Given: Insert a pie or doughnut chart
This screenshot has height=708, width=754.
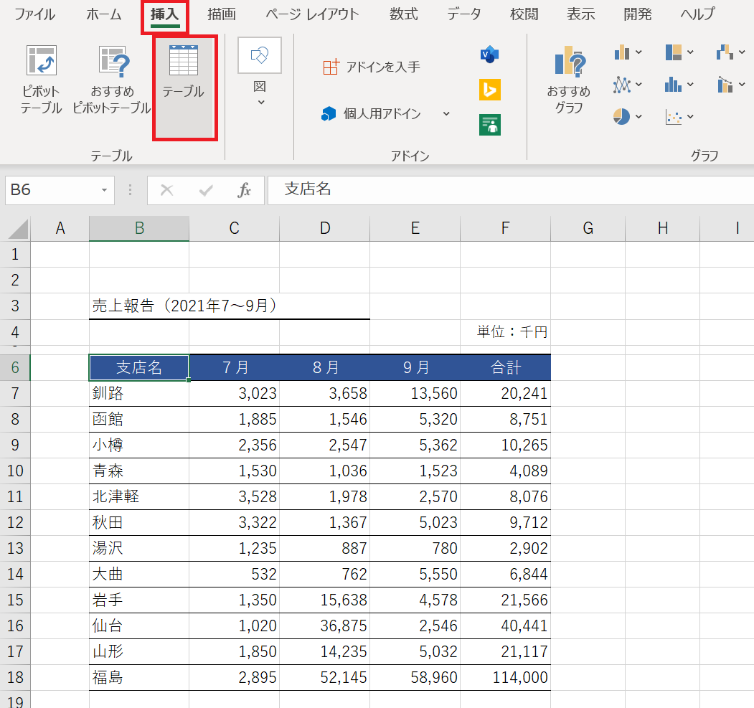Looking at the screenshot, I should pos(622,116).
